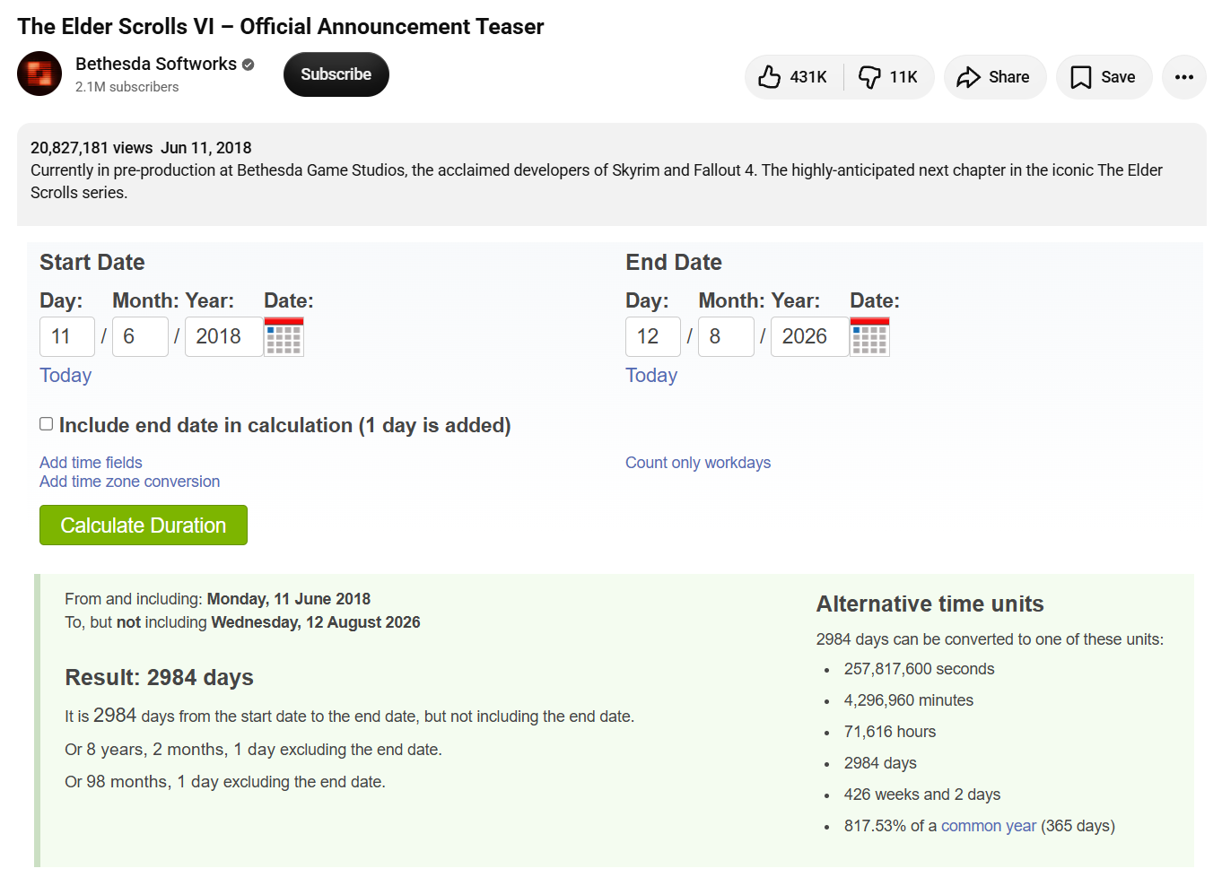Open the Start Date calendar picker

click(284, 336)
